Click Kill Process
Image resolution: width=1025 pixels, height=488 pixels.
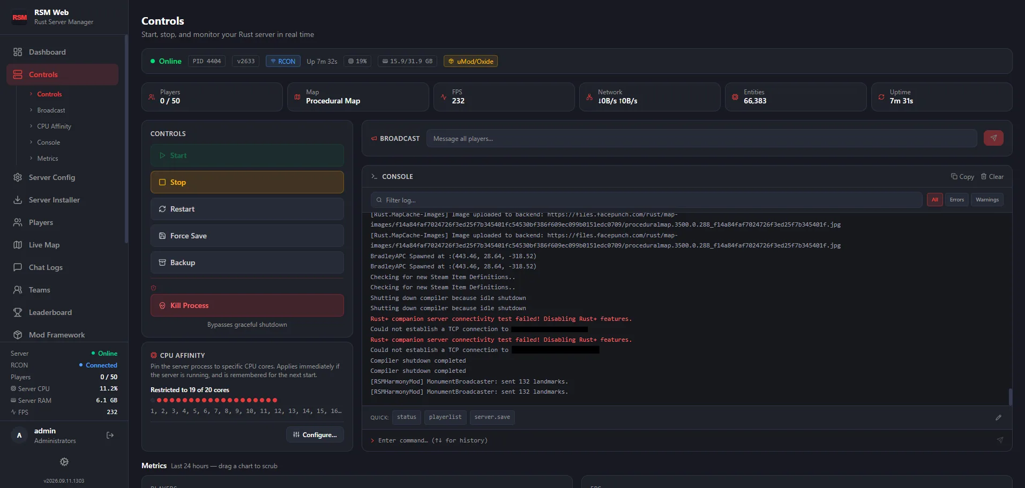(247, 305)
